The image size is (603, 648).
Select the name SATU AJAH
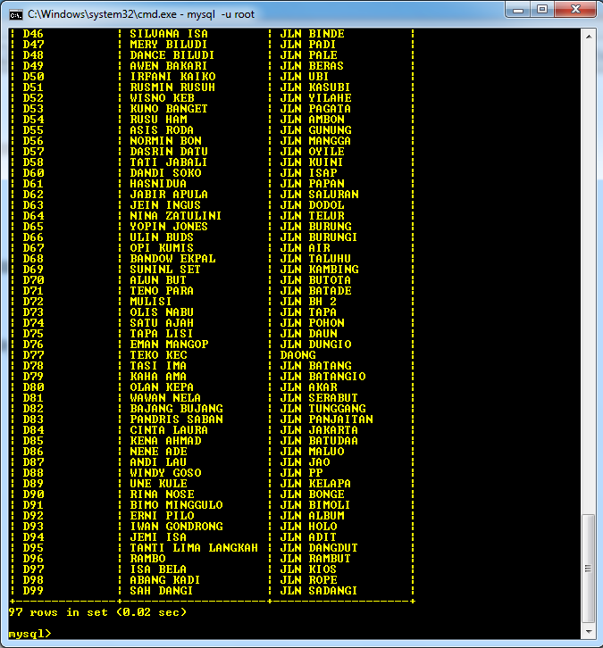point(162,324)
